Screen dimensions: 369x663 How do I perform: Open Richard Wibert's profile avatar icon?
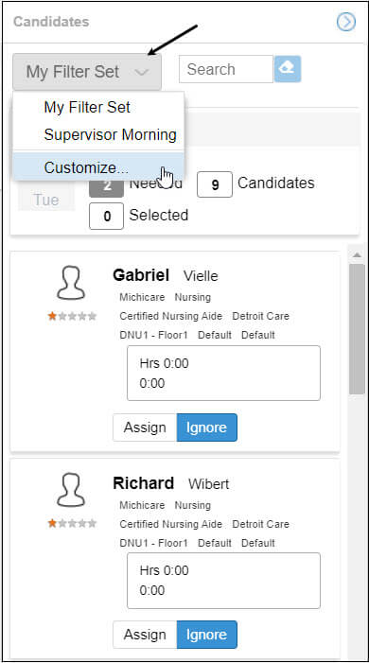(x=71, y=490)
